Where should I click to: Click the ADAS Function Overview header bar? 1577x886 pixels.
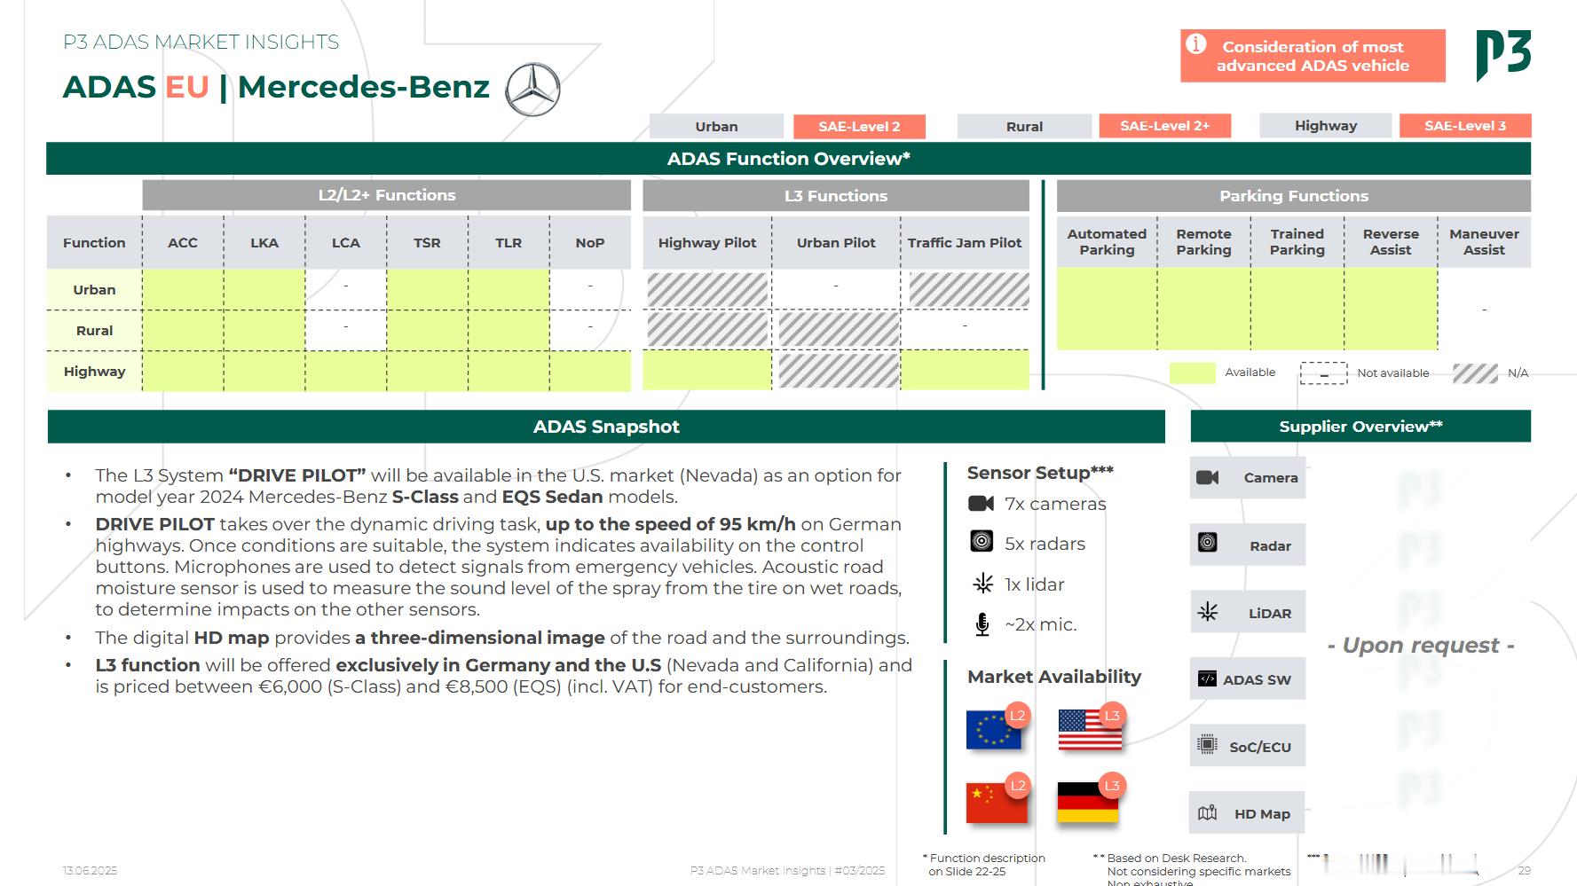788,159
